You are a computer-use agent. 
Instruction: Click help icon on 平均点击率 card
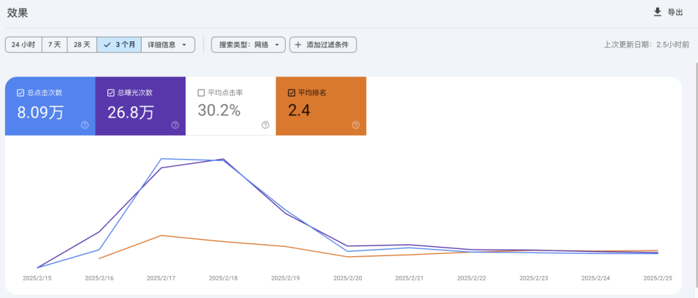pyautogui.click(x=265, y=125)
